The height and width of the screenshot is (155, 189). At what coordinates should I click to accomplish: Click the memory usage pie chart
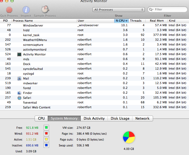129,137
